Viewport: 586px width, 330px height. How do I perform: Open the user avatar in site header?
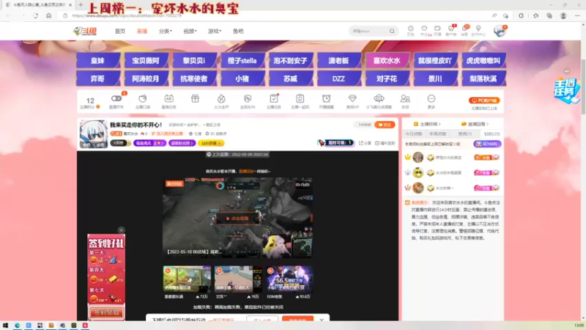[500, 31]
